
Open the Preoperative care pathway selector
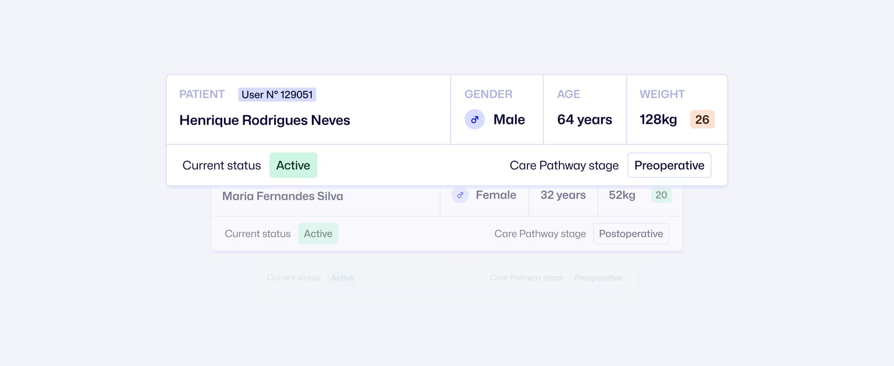pyautogui.click(x=669, y=165)
